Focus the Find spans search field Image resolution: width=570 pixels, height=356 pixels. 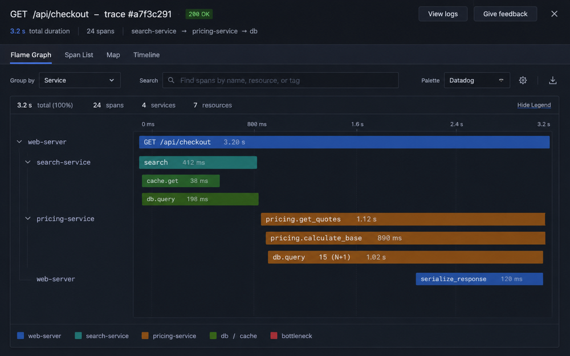280,80
